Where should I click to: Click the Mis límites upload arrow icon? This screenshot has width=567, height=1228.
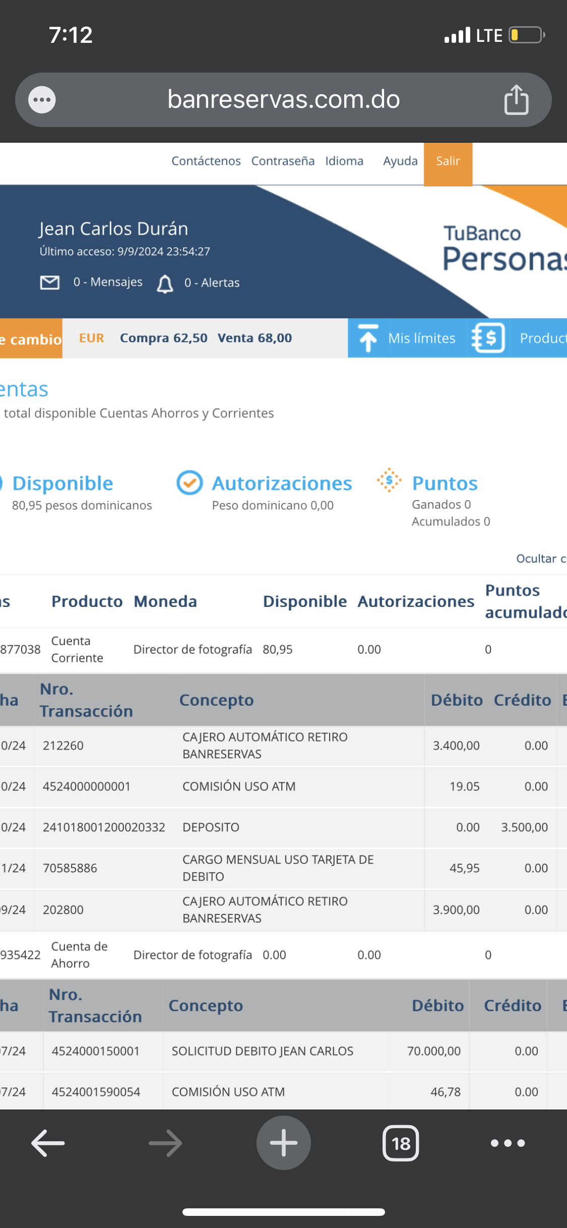pyautogui.click(x=368, y=338)
